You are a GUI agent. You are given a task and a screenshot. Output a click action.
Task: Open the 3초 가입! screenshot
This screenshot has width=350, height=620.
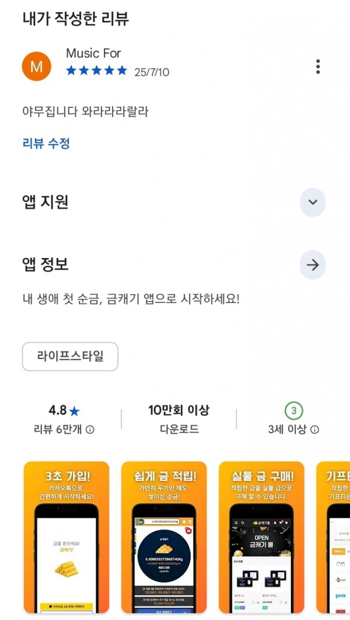pyautogui.click(x=66, y=537)
